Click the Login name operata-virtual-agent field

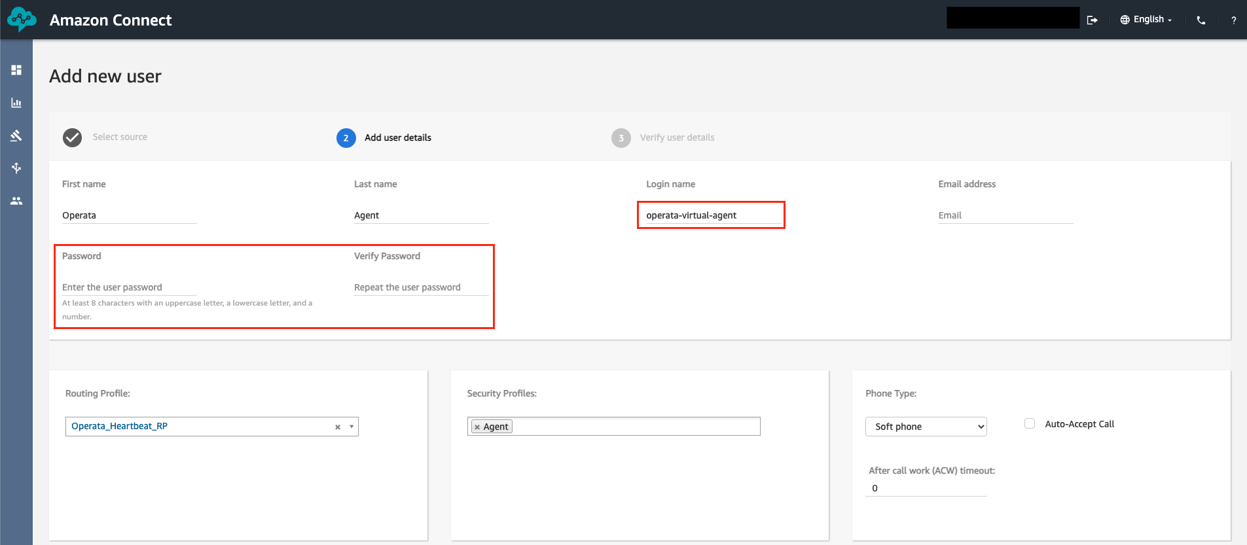pos(713,215)
